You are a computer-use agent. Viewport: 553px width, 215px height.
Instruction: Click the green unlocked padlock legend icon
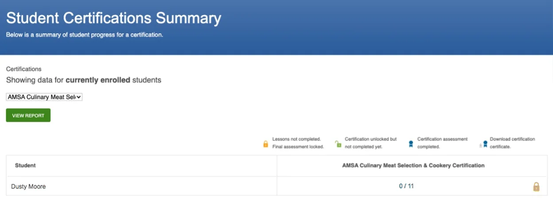338,143
